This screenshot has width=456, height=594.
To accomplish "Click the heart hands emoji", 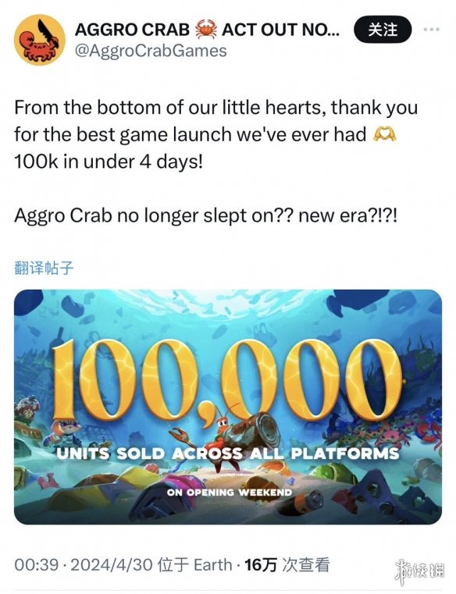I will [x=385, y=134].
